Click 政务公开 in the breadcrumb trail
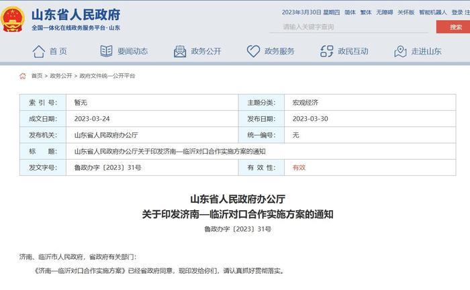Image resolution: width=470 pixels, height=290 pixels. 61,76
